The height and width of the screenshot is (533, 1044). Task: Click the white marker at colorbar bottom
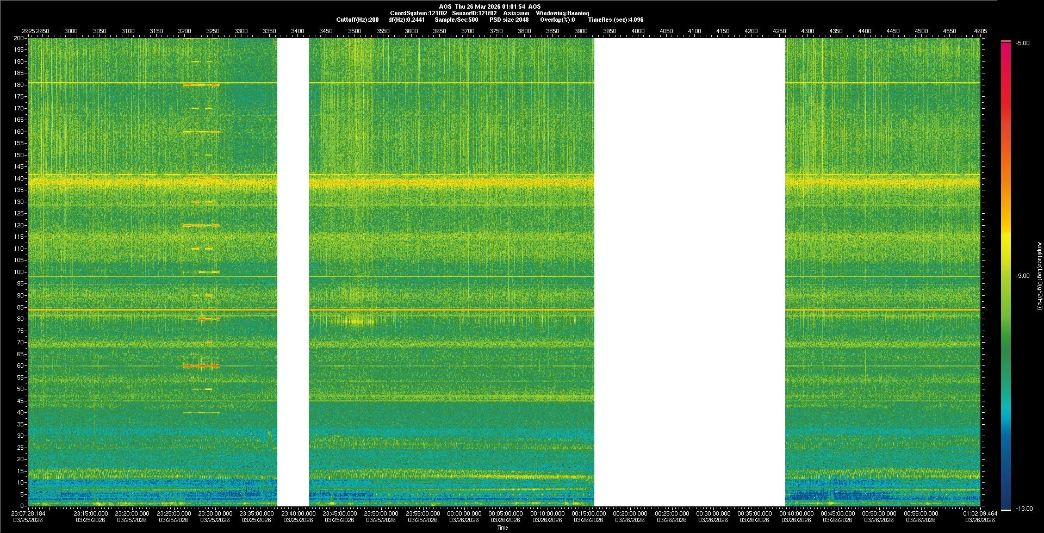[1006, 510]
